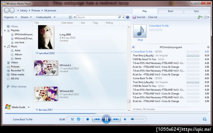Viewport: 213px width, 133px height.
Task: Skip to previous track
Action: (97, 119)
